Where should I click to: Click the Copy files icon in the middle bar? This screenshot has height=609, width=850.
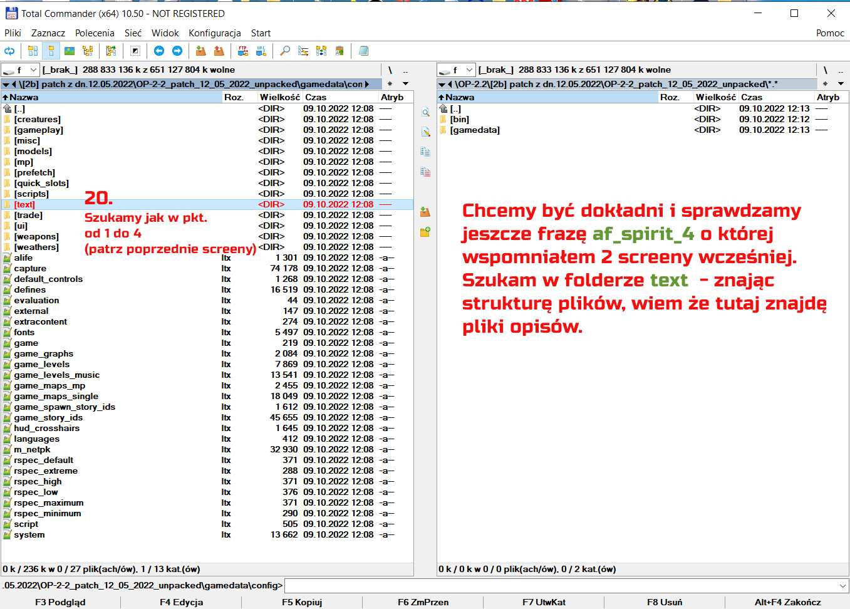425,152
